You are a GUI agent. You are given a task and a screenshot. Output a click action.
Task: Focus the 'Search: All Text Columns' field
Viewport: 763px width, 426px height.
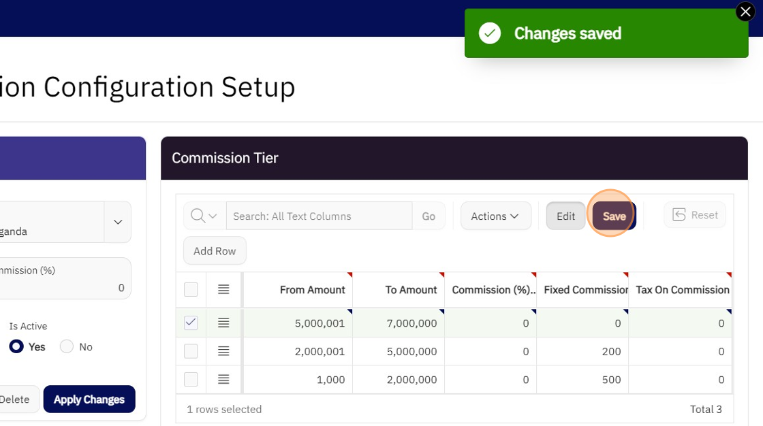pyautogui.click(x=319, y=216)
